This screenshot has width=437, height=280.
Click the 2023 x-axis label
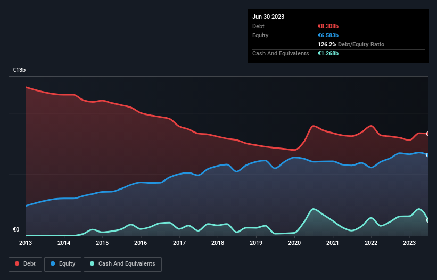409,243
